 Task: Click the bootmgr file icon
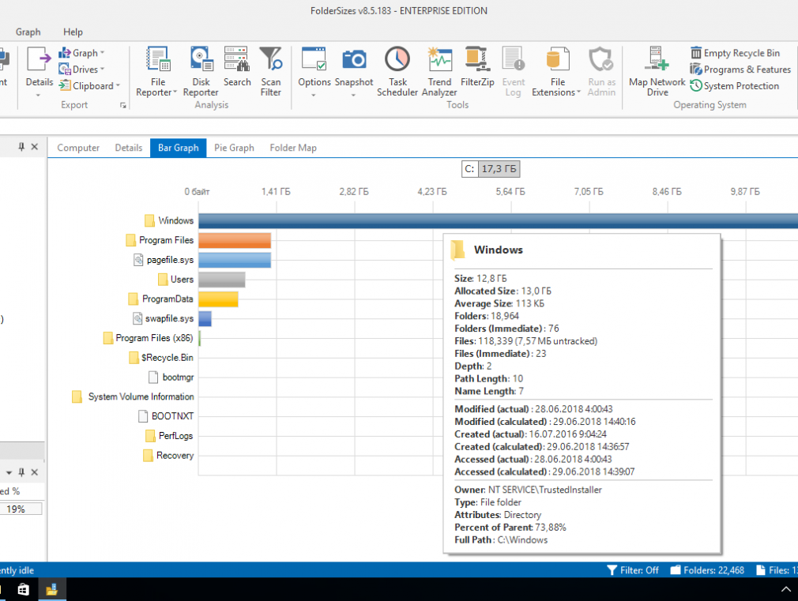tap(153, 377)
